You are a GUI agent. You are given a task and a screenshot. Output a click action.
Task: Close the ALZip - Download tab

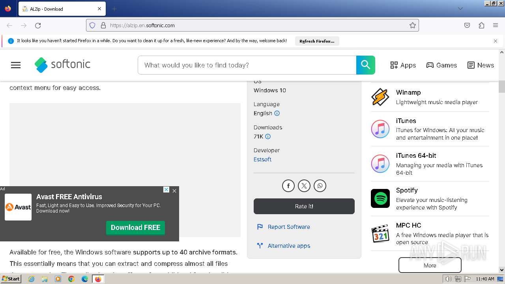pos(99,9)
